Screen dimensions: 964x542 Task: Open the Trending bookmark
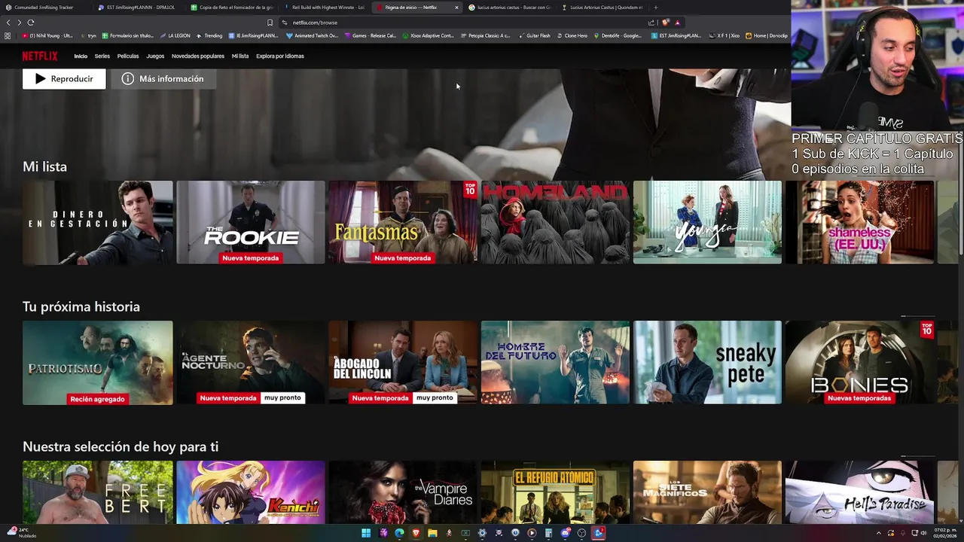(209, 35)
